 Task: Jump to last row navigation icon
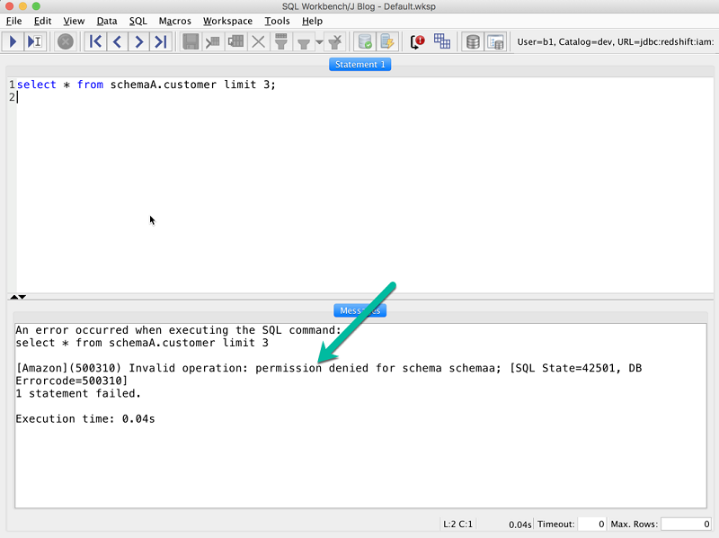pyautogui.click(x=160, y=41)
